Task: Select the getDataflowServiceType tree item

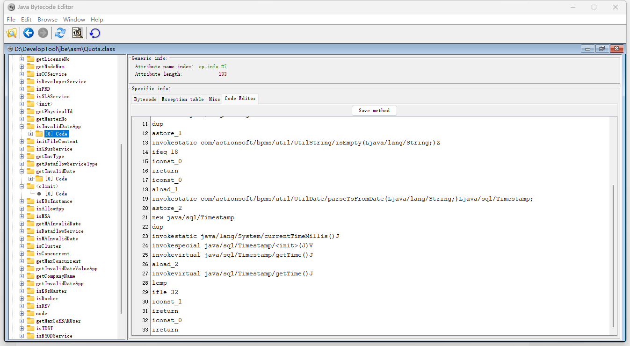Action: [67, 164]
